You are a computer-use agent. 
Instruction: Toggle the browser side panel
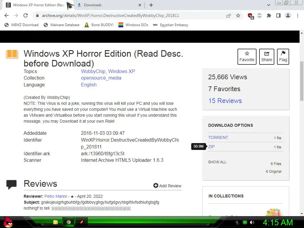tap(278, 15)
